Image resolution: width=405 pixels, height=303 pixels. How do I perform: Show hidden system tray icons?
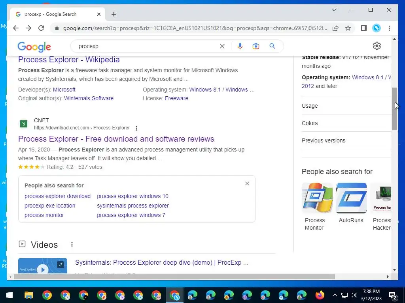(335, 295)
